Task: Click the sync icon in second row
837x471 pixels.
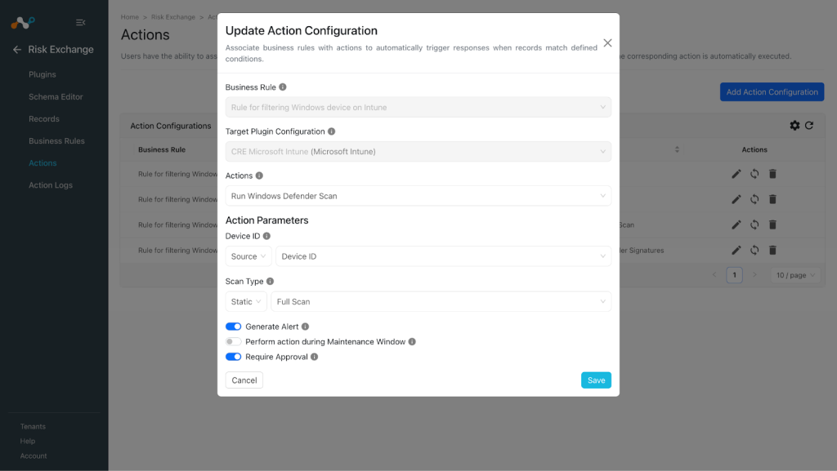Action: click(754, 199)
